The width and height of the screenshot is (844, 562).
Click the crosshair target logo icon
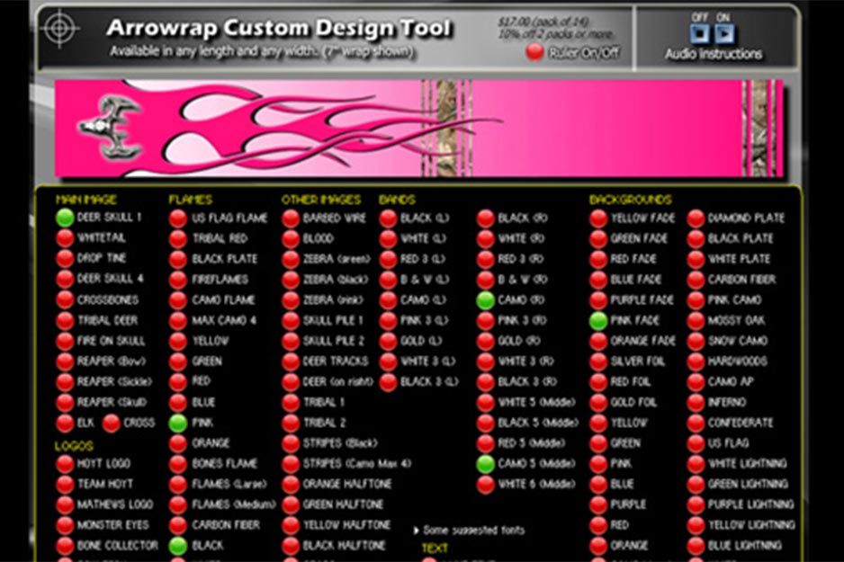61,29
